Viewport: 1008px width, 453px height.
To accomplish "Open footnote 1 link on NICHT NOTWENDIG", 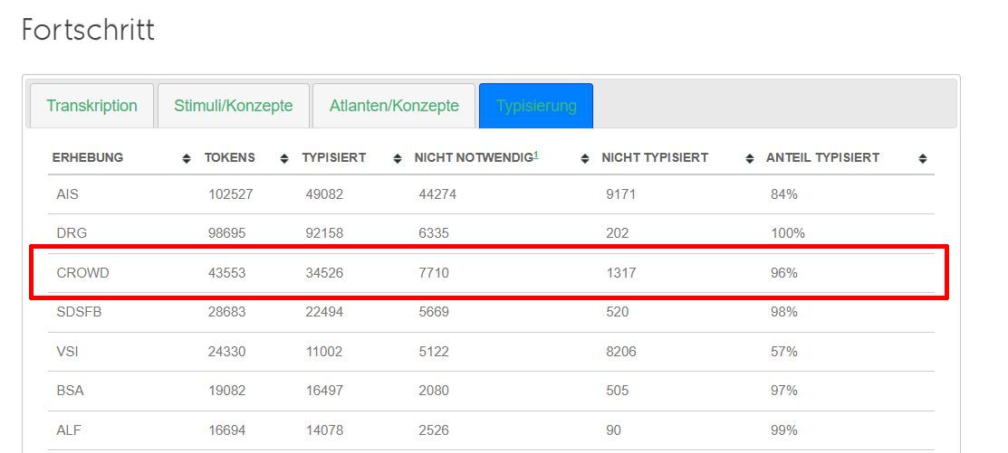I will point(535,155).
